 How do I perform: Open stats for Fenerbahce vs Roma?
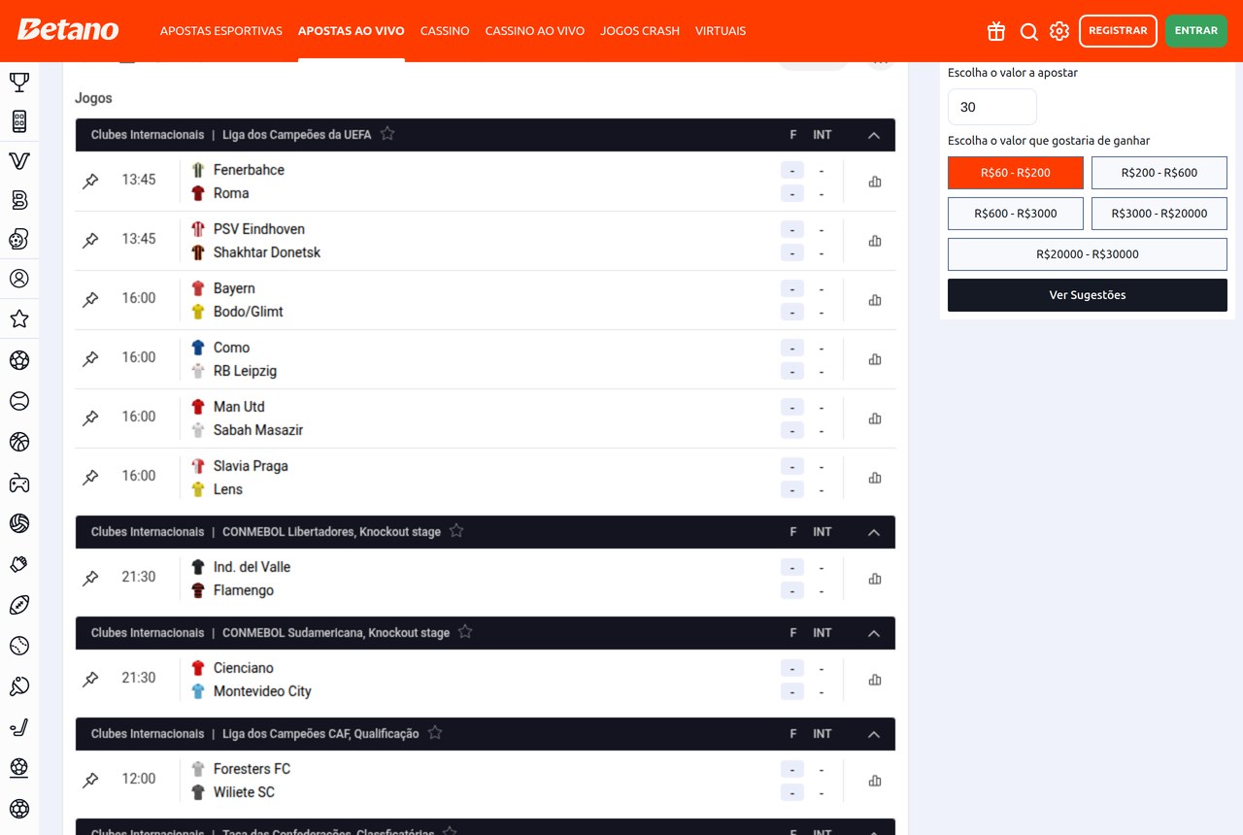tap(875, 182)
